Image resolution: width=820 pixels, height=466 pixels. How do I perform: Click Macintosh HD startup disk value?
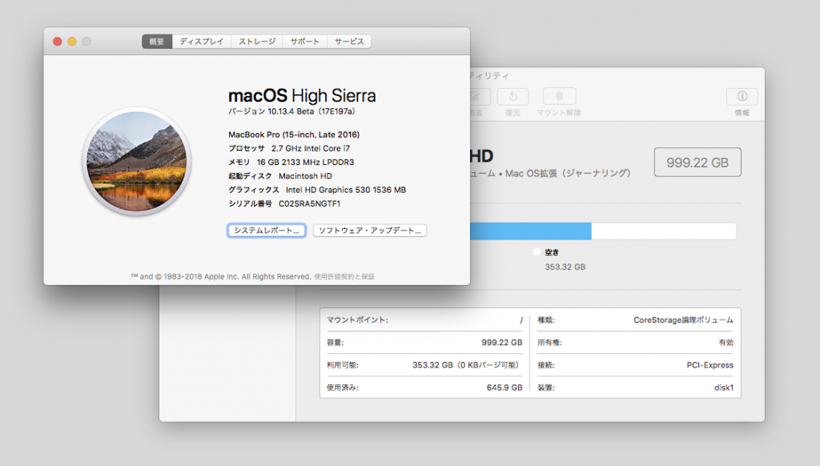pos(305,176)
